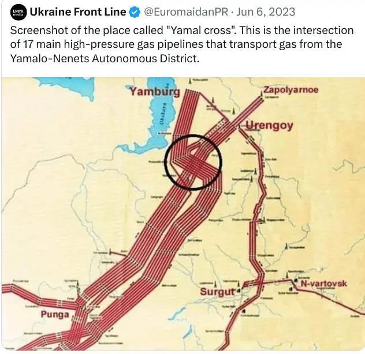Click the Urengoy label on the map

click(x=269, y=126)
